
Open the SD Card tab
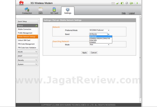[54, 11]
